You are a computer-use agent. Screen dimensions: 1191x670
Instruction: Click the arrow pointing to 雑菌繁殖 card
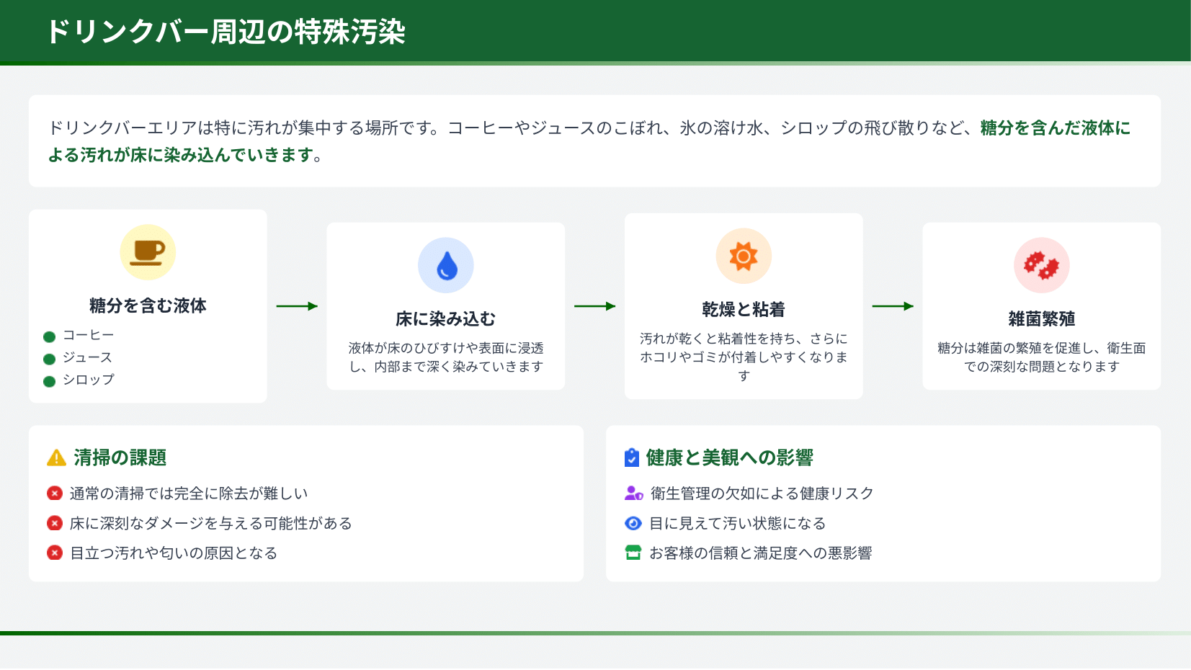[893, 306]
